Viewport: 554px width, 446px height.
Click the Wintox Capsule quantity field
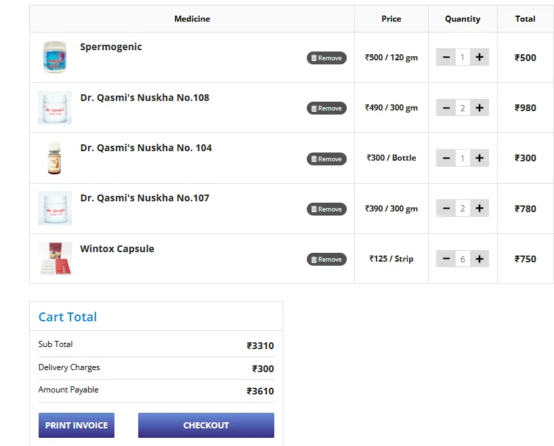(463, 259)
